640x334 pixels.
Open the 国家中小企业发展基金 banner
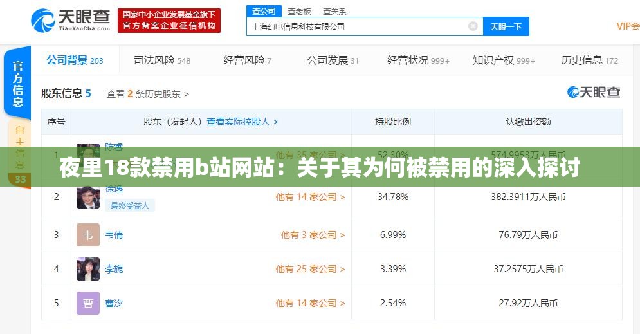(x=169, y=21)
